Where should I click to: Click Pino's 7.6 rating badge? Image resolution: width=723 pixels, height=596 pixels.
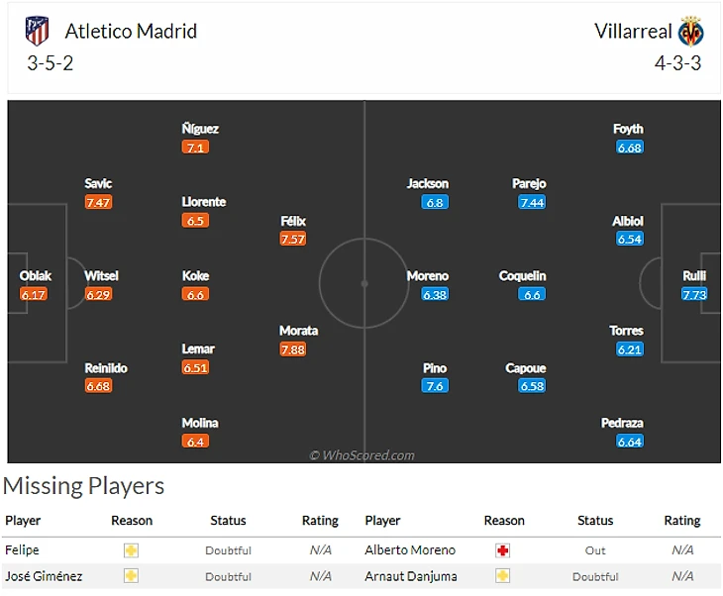[435, 386]
